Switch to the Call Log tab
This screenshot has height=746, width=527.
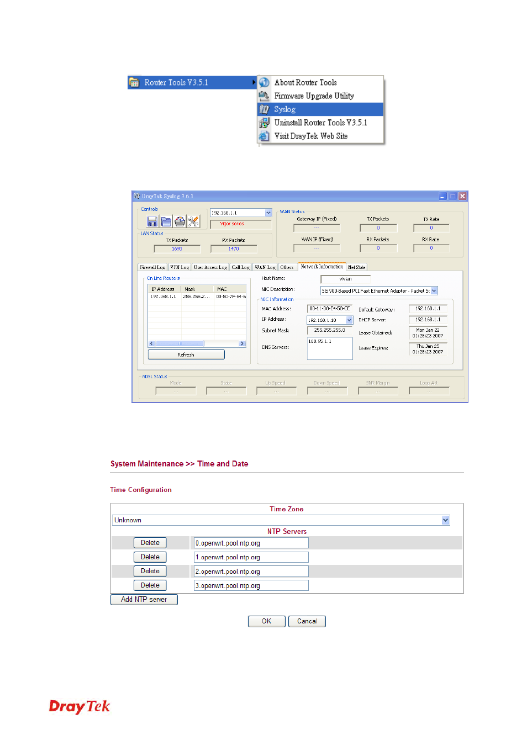pyautogui.click(x=241, y=267)
